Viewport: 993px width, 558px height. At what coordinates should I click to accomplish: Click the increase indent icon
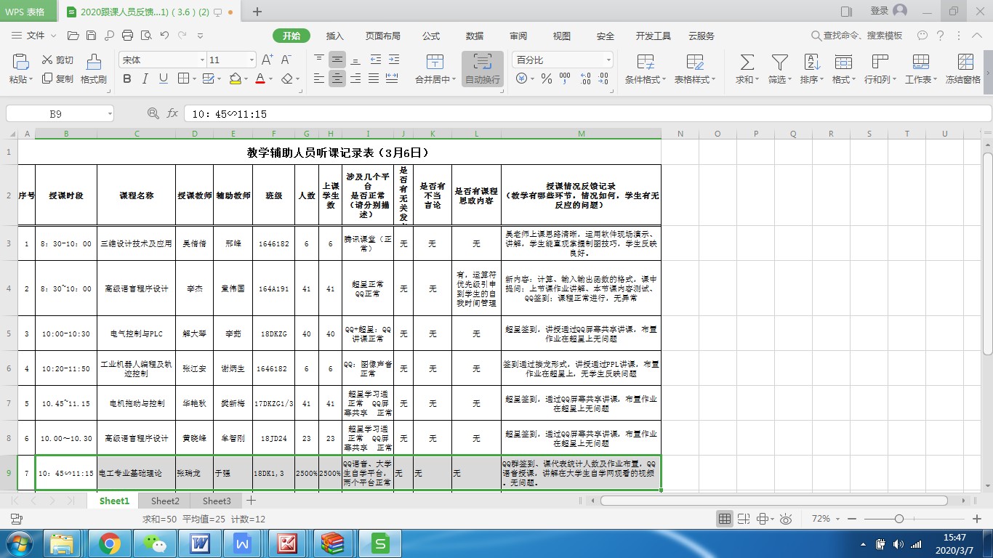pos(393,60)
